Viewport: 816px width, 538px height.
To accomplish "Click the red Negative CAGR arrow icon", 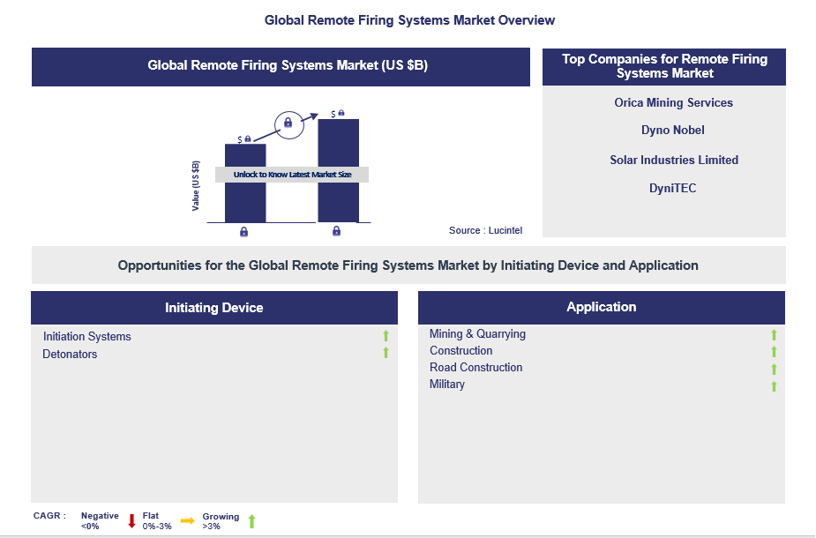I will click(x=130, y=520).
